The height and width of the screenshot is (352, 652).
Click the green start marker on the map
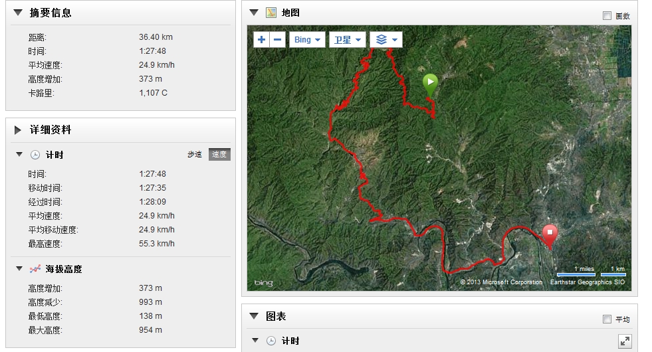(x=430, y=83)
